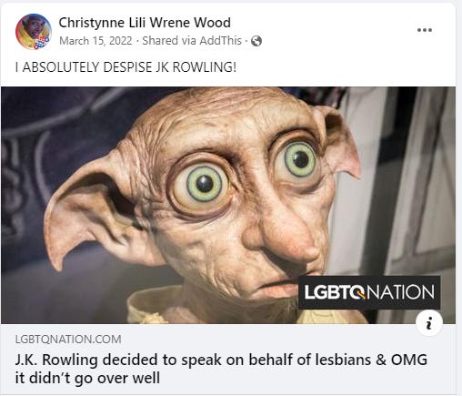Click the LGBTQ Nation logo badge on image
This screenshot has width=462, height=396.
pos(369,292)
